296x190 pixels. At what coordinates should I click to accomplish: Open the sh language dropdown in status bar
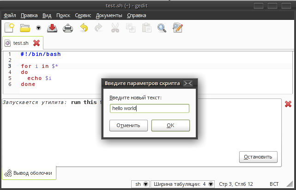coord(141,184)
